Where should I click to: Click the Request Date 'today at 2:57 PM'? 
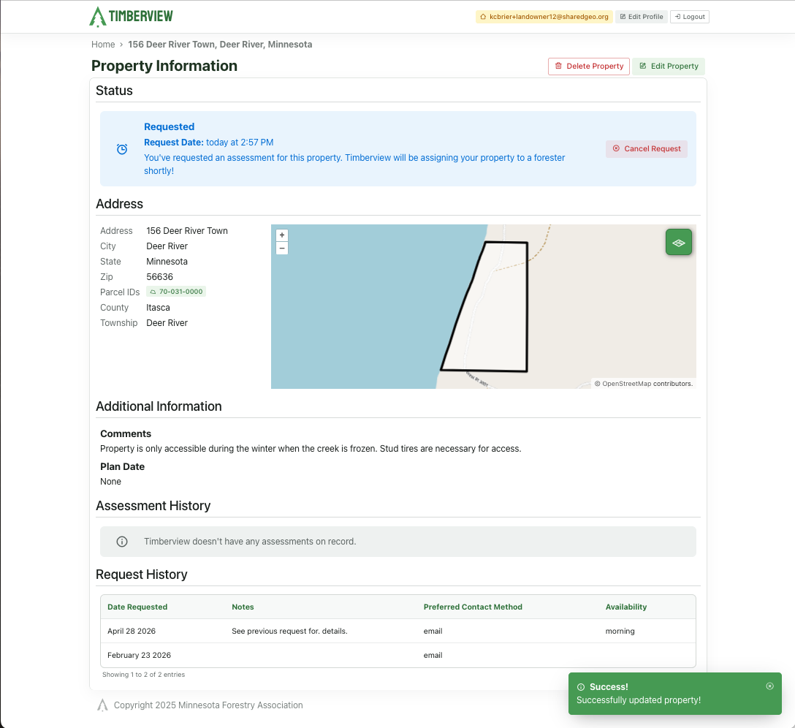pos(240,143)
